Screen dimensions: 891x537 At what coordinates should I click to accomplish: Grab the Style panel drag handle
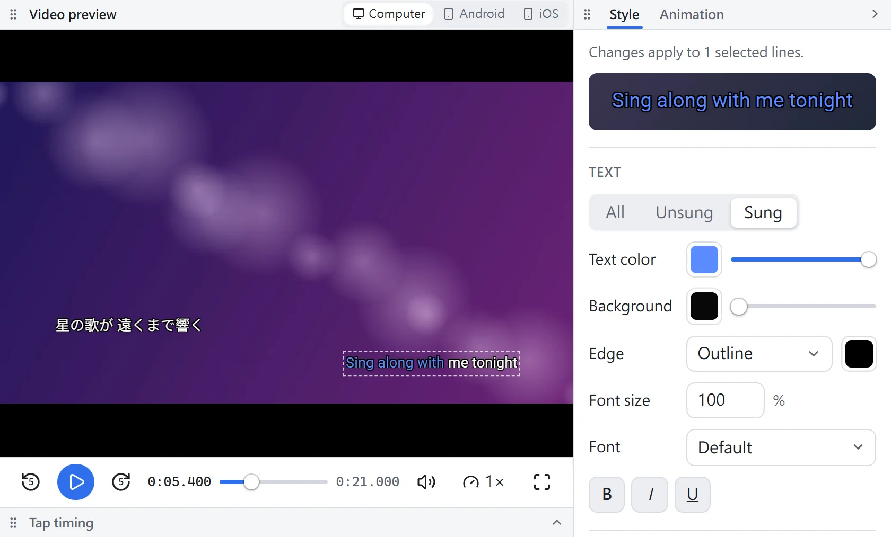tap(587, 14)
